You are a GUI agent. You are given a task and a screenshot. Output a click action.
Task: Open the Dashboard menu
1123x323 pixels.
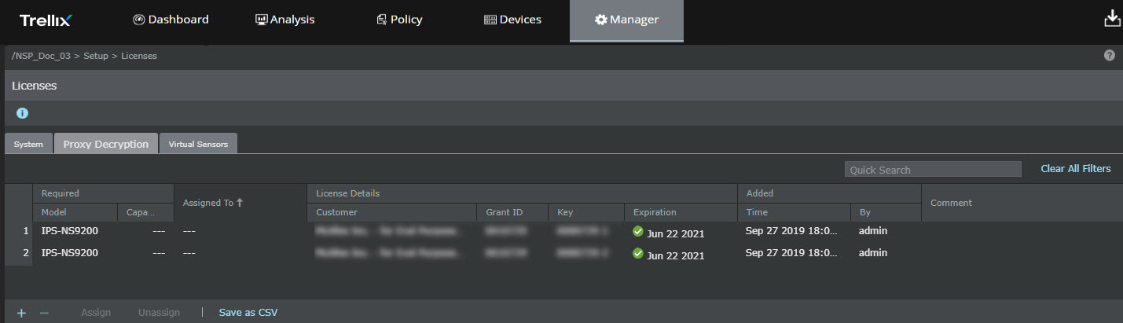coord(171,20)
